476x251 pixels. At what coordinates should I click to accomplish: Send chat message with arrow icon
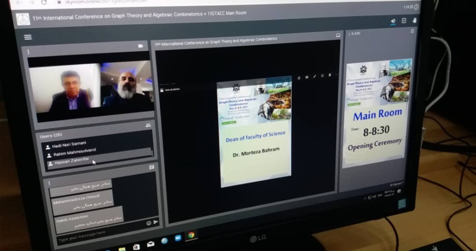click(x=156, y=222)
